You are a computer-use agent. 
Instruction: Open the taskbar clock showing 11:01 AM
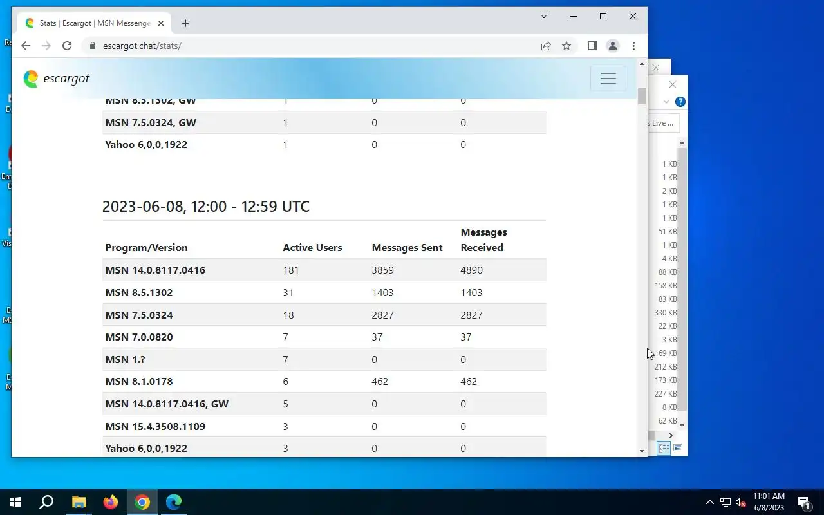[769, 502]
